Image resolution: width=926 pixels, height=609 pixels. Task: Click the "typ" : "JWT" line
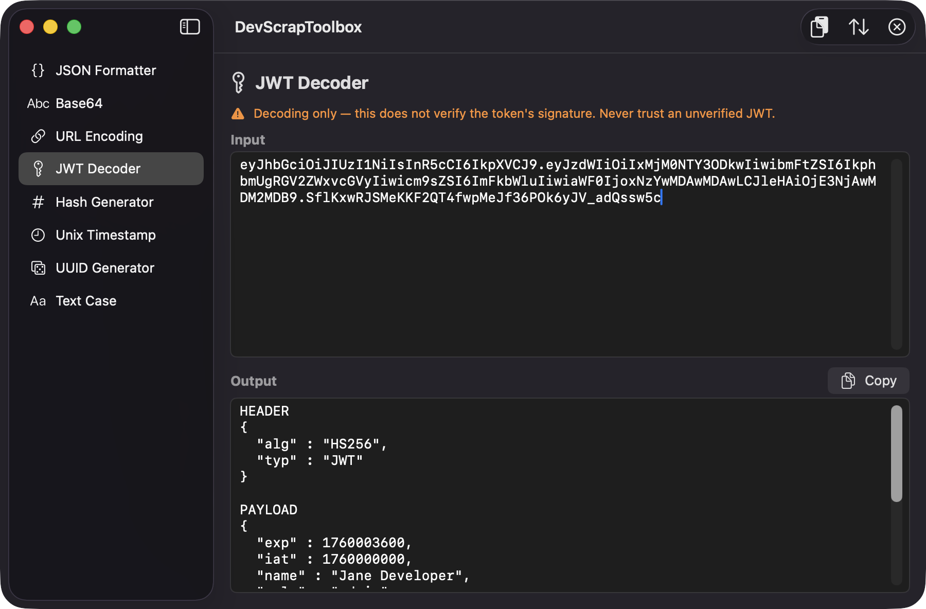[x=310, y=460]
